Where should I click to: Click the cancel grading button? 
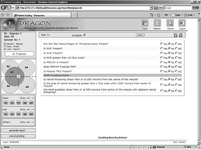pyautogui.click(x=18, y=136)
